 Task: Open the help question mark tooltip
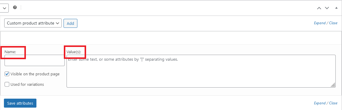[x=15, y=7]
